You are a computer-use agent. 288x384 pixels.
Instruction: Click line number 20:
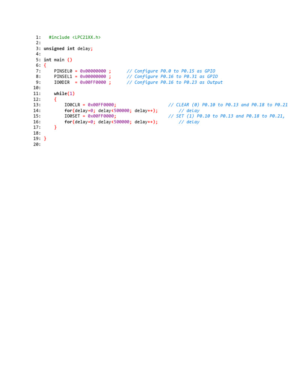click(37, 144)
